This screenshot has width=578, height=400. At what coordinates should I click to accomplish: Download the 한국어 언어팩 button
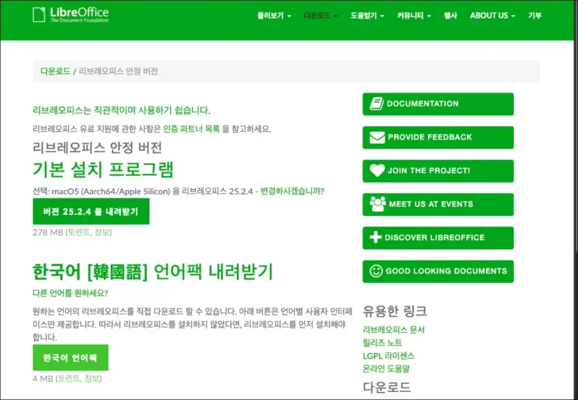(x=71, y=358)
